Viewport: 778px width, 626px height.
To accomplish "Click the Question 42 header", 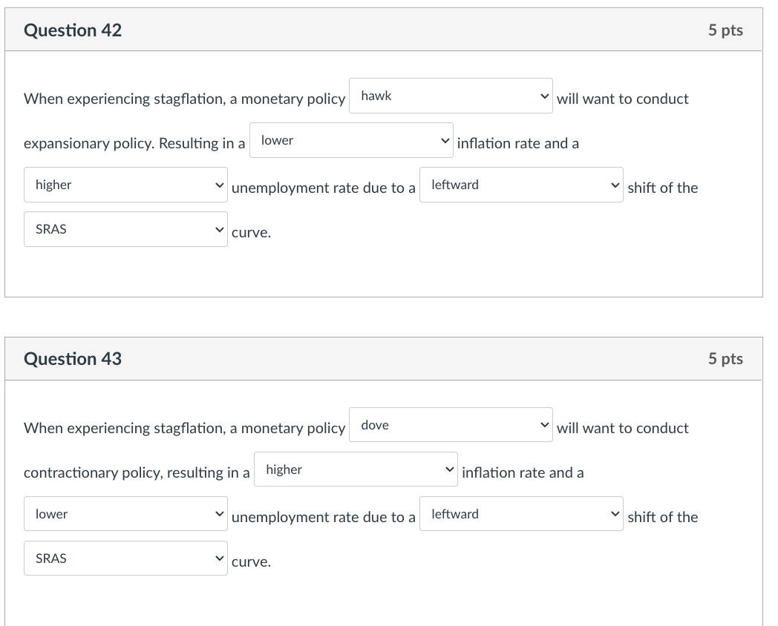I will pos(73,30).
